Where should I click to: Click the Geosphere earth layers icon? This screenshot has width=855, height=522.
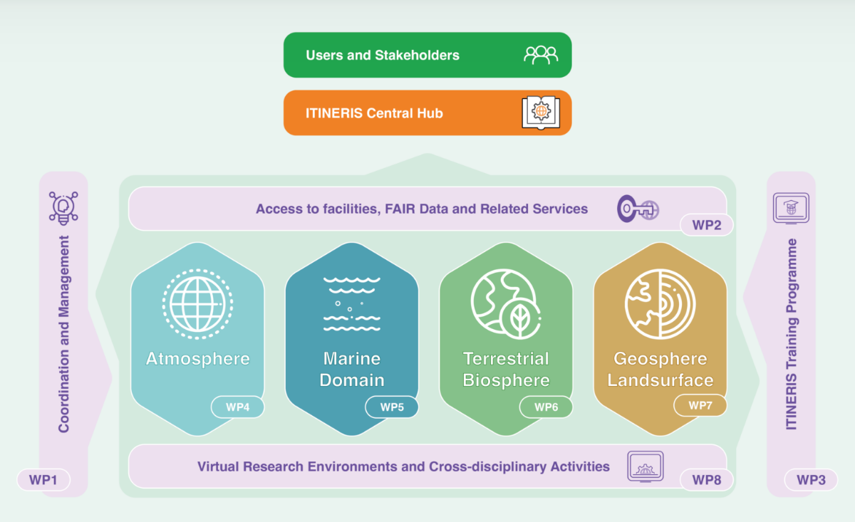tap(660, 303)
